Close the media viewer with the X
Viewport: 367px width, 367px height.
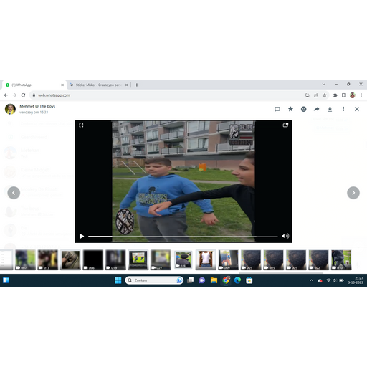[x=357, y=109]
